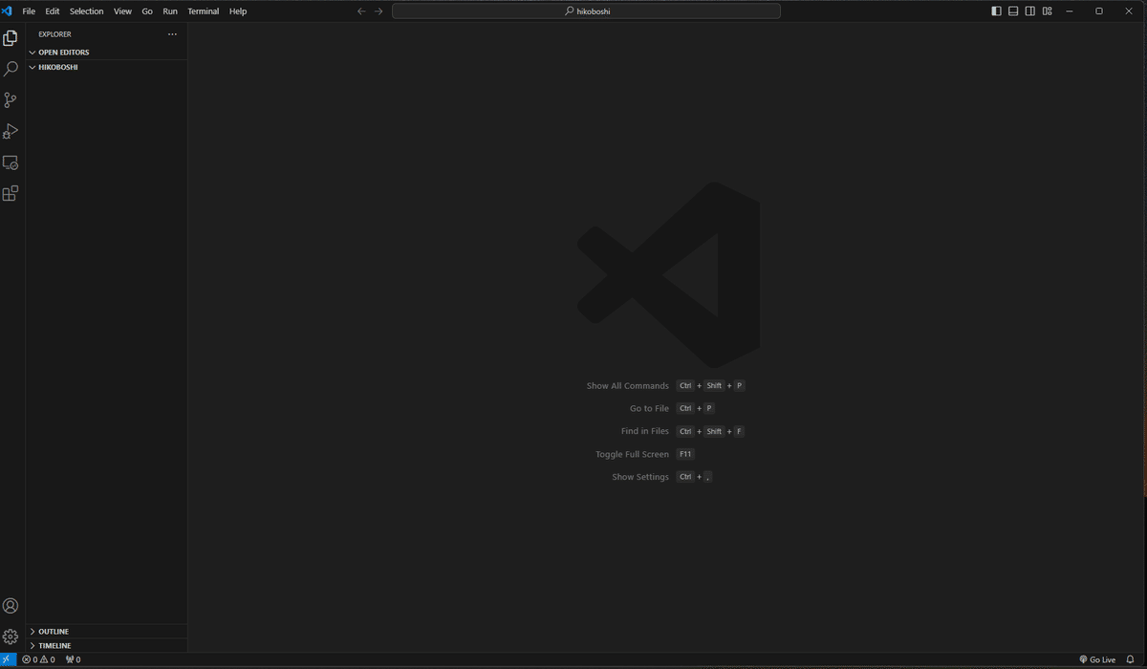Click the hikoboshi search box at the top

(587, 11)
